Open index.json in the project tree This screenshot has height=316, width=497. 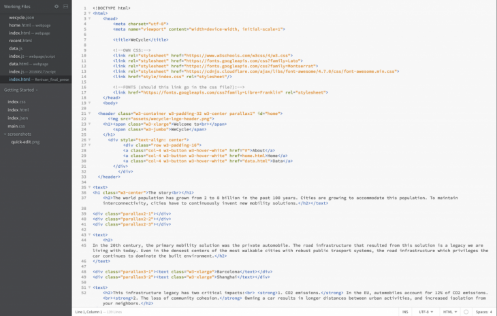pyautogui.click(x=18, y=118)
